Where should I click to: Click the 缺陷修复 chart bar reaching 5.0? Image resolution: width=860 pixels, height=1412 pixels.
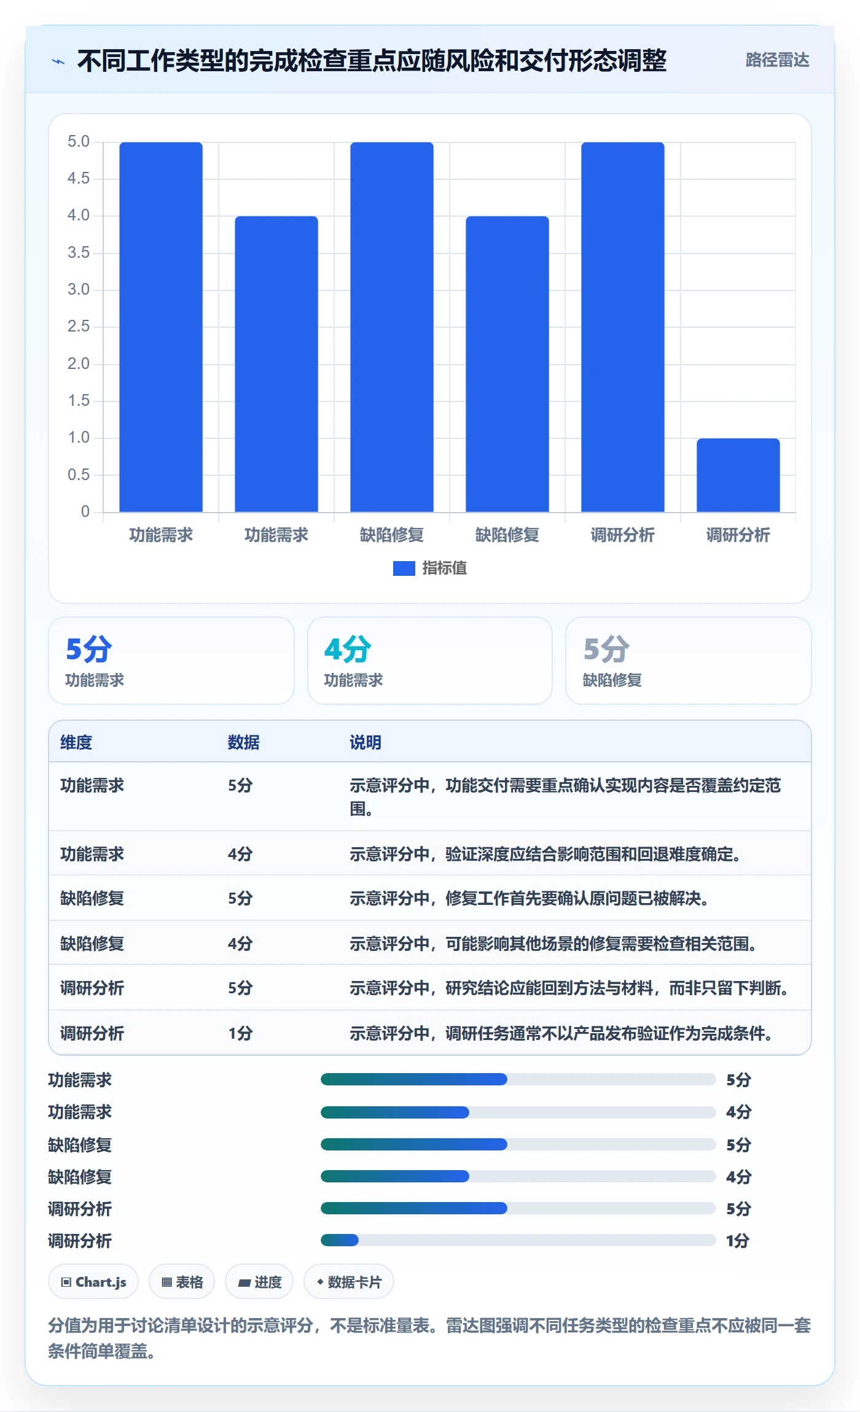coord(392,327)
